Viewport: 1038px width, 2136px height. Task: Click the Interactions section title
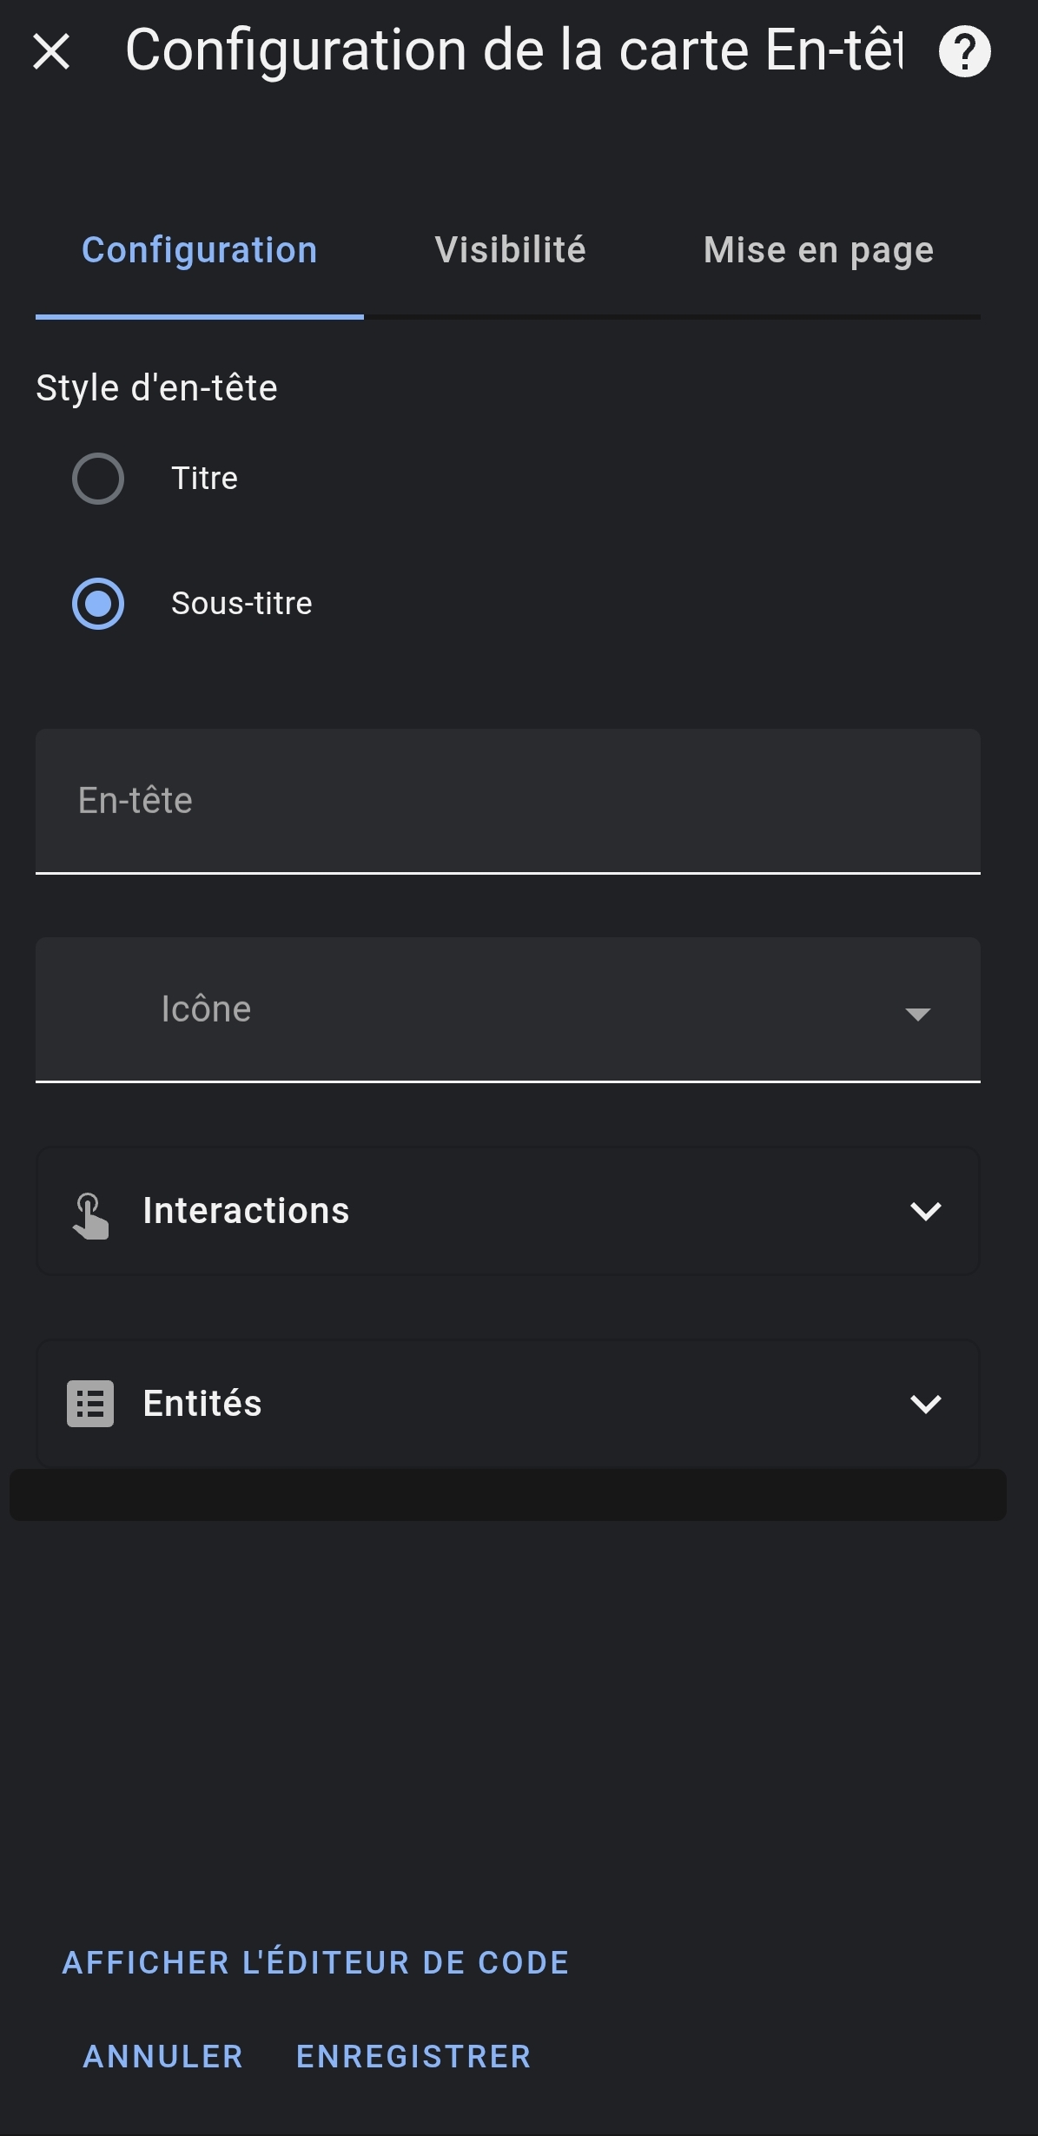pos(246,1211)
